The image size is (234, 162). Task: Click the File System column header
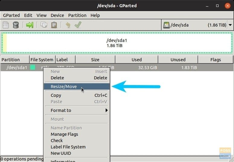pyautogui.click(x=42, y=60)
